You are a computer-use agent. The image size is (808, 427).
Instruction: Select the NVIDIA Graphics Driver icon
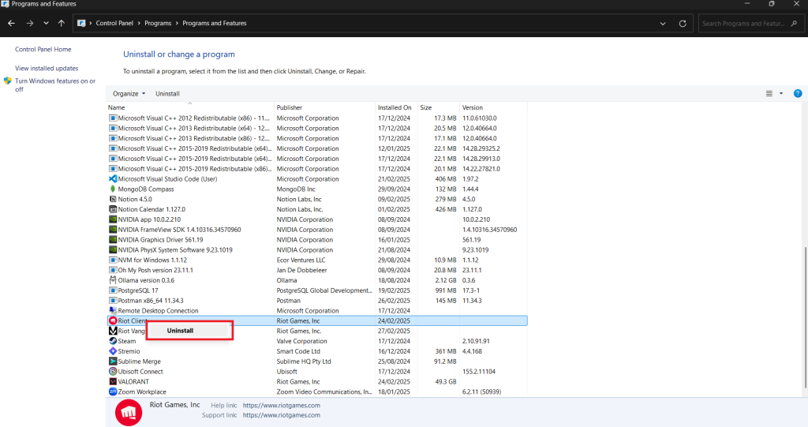point(113,240)
